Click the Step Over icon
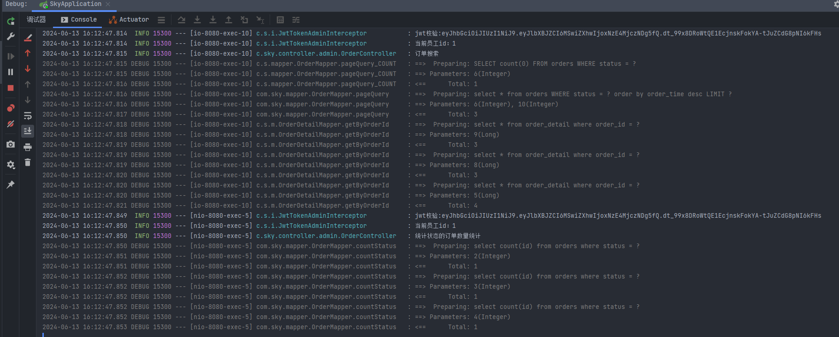 [182, 20]
